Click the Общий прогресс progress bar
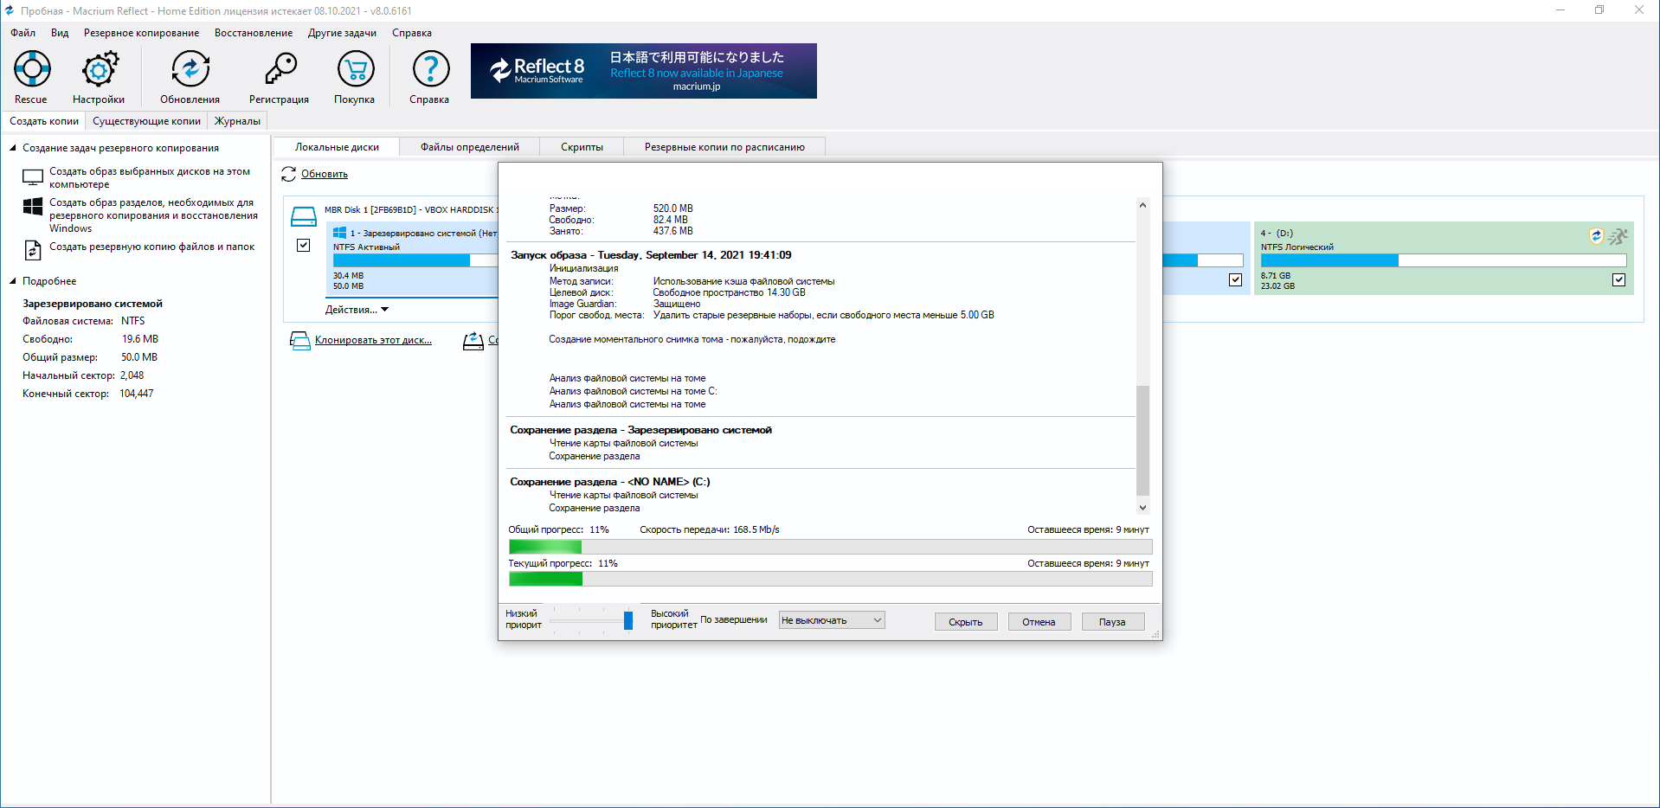 [x=831, y=547]
